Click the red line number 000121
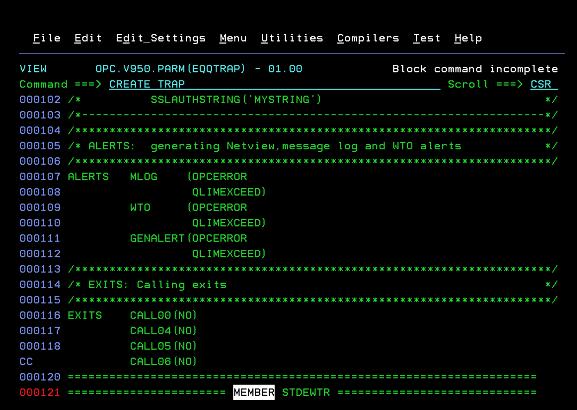 point(40,392)
